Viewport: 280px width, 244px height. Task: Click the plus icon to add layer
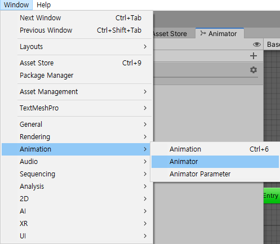[254, 56]
